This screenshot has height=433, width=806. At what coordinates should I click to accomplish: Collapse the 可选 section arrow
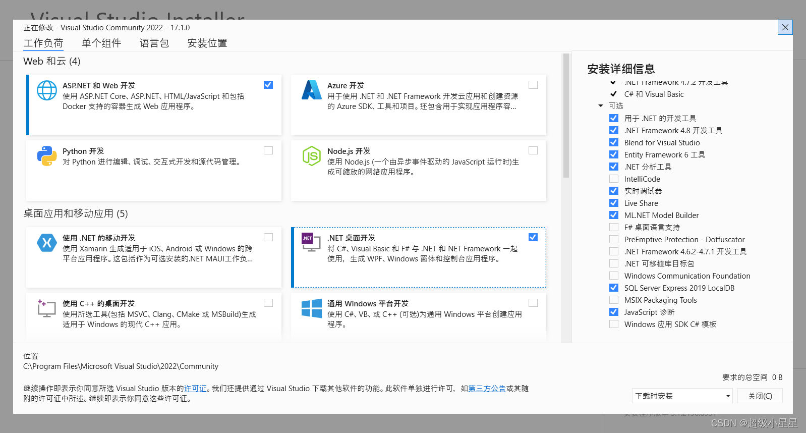[x=601, y=106]
